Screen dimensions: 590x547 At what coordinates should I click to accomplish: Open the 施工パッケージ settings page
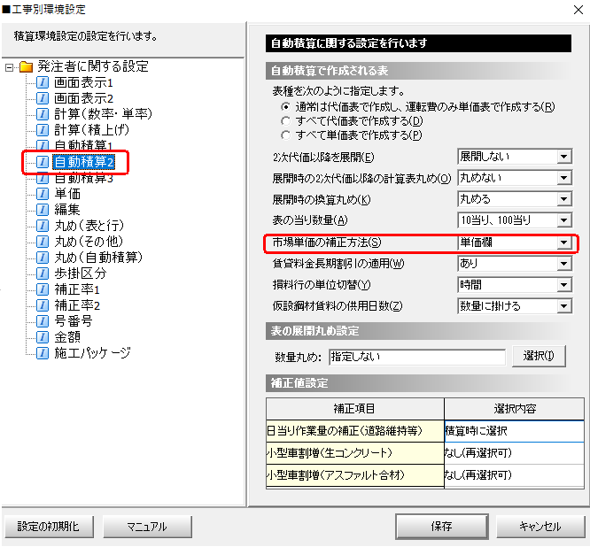(x=92, y=353)
